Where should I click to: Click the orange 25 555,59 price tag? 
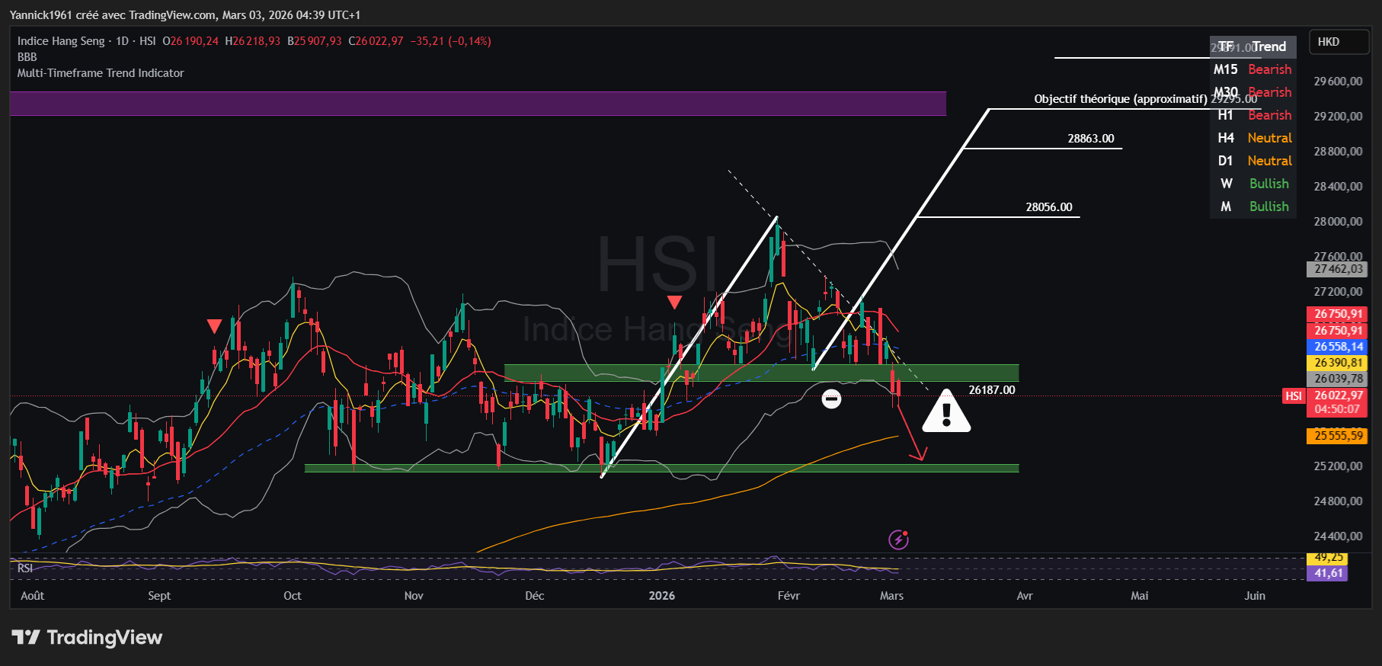point(1337,436)
